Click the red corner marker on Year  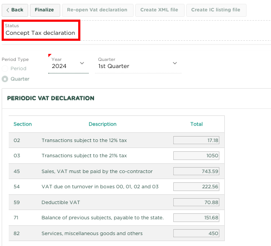49,55
